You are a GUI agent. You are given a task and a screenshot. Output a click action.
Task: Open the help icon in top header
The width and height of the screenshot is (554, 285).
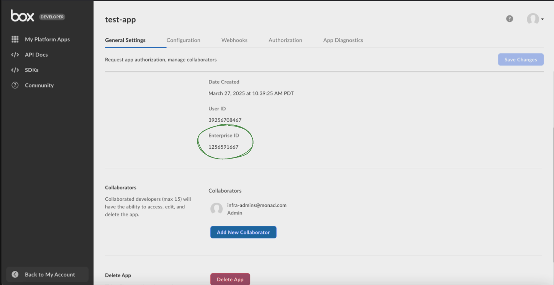point(510,19)
